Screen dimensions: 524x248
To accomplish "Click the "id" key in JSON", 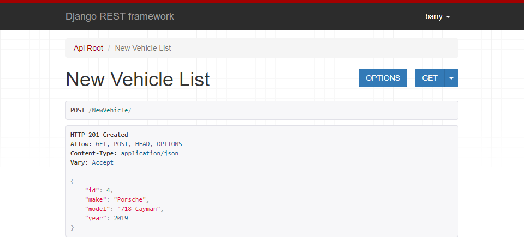I will coord(92,191).
